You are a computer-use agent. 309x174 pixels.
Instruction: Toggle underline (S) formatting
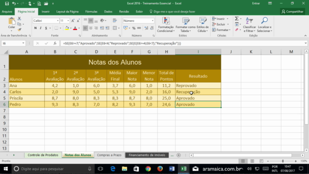click(46, 28)
